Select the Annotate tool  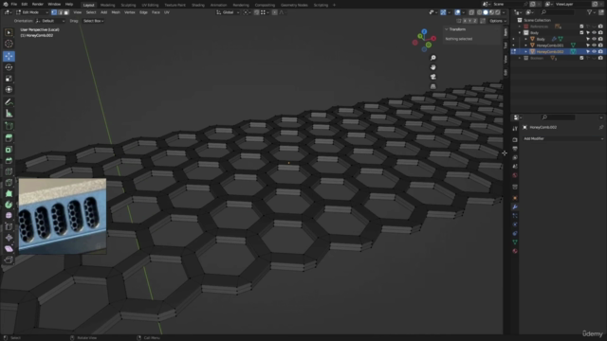pyautogui.click(x=9, y=102)
